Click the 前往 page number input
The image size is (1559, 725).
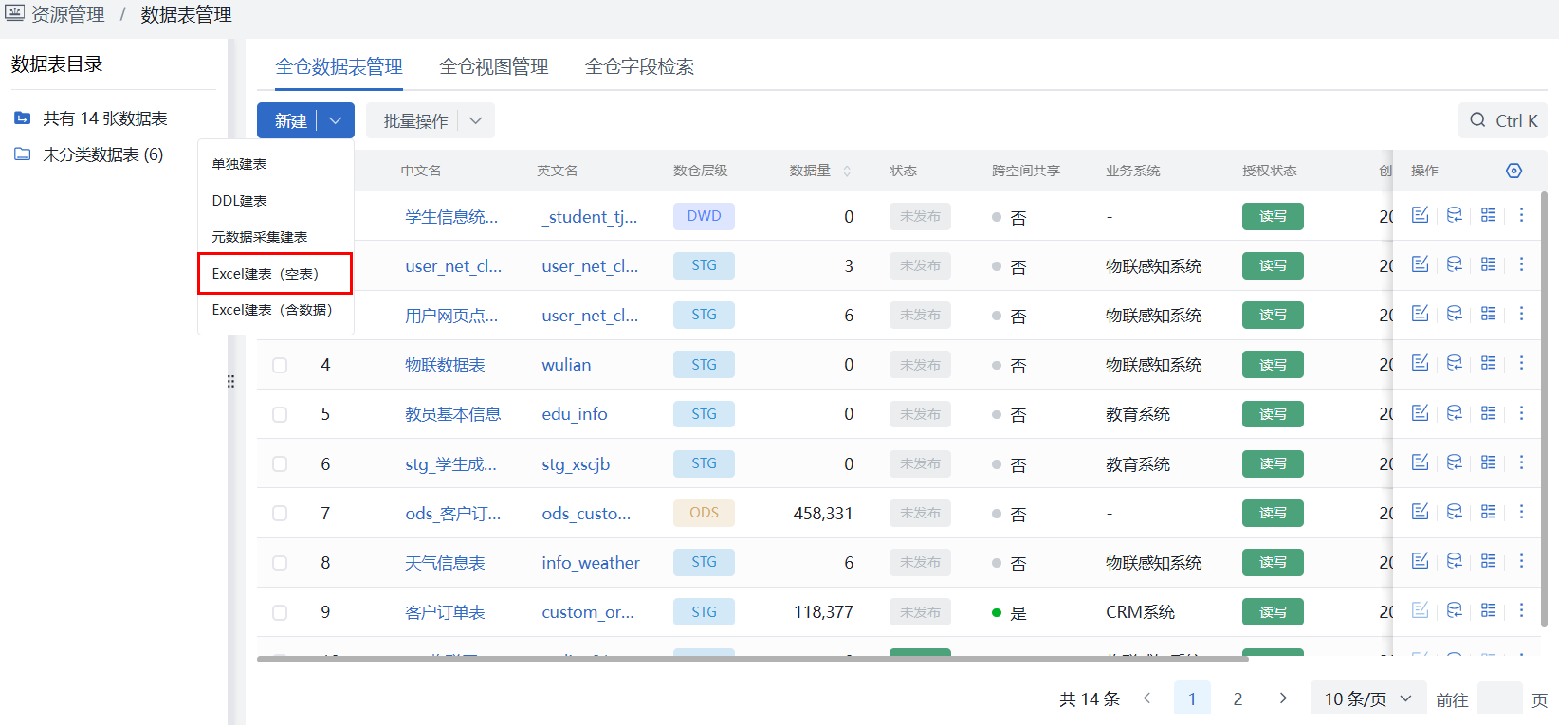pyautogui.click(x=1500, y=698)
